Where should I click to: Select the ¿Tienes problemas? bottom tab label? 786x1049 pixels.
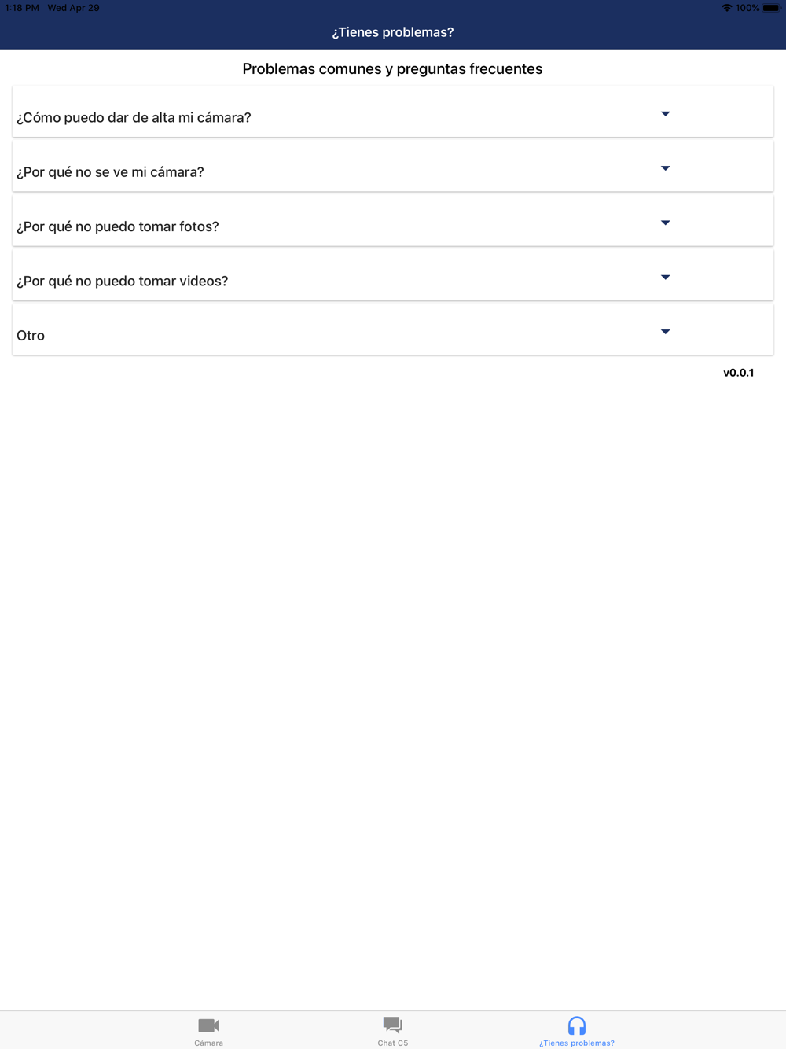coord(577,1043)
